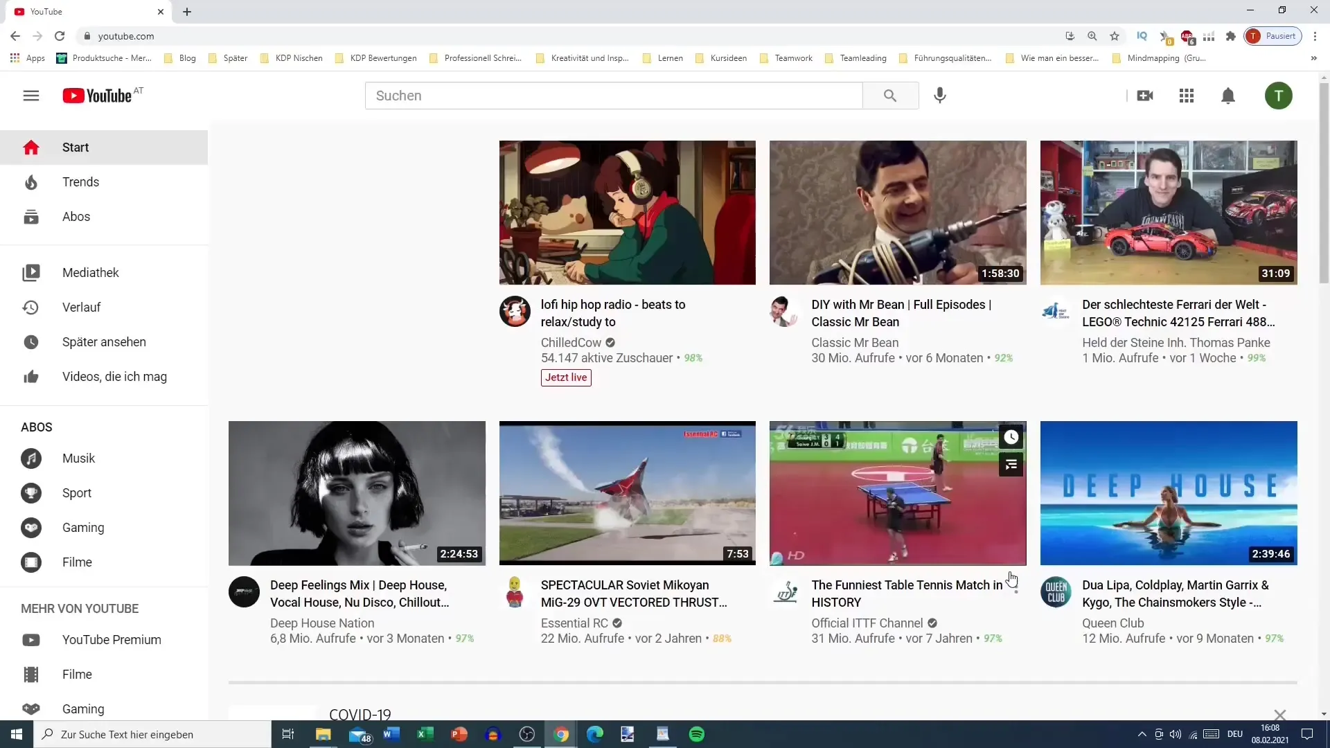The image size is (1330, 748).
Task: Click Held der Steine channel name
Action: click(1176, 343)
